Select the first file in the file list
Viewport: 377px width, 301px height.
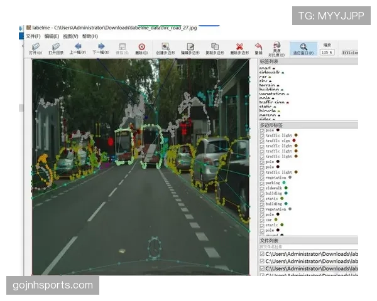pyautogui.click(x=309, y=254)
